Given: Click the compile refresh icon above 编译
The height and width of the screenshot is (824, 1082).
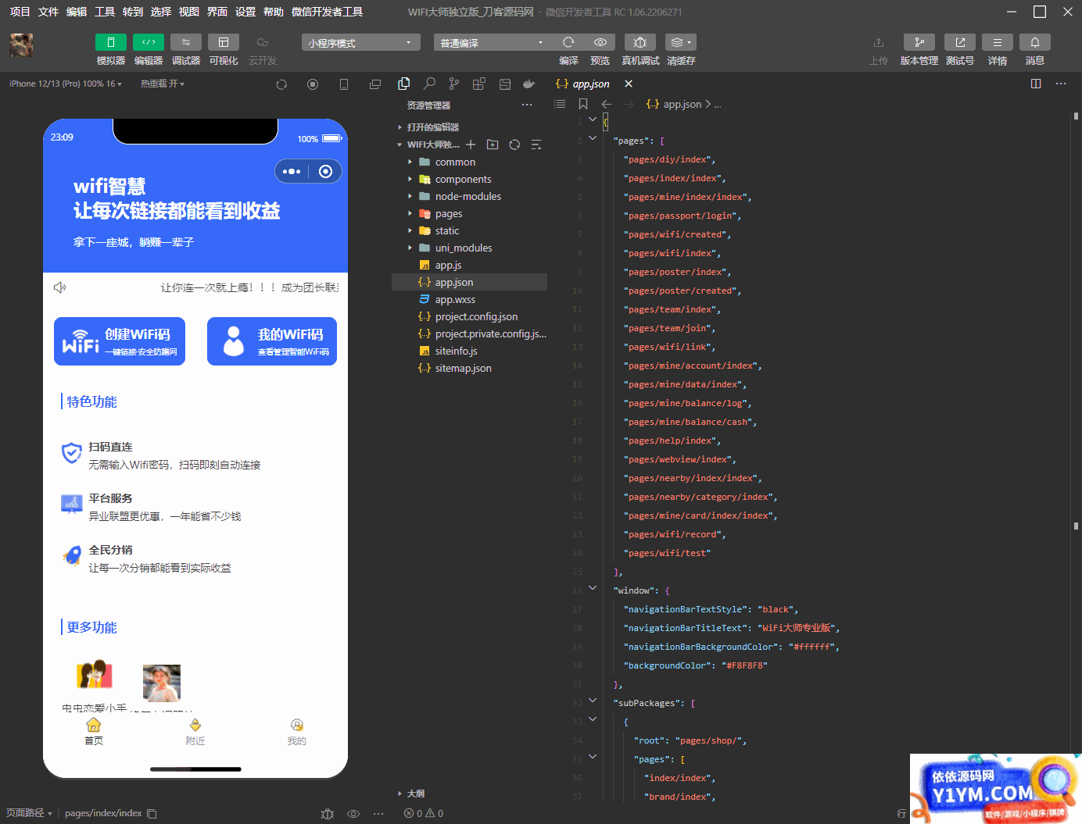Looking at the screenshot, I should (x=568, y=42).
